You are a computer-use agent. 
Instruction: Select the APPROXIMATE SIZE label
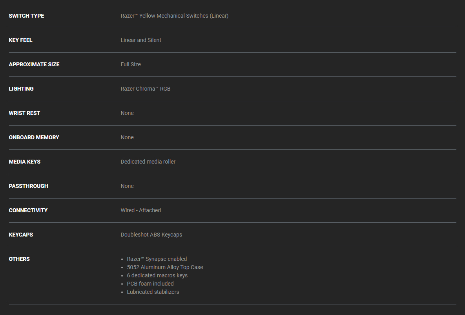(34, 64)
